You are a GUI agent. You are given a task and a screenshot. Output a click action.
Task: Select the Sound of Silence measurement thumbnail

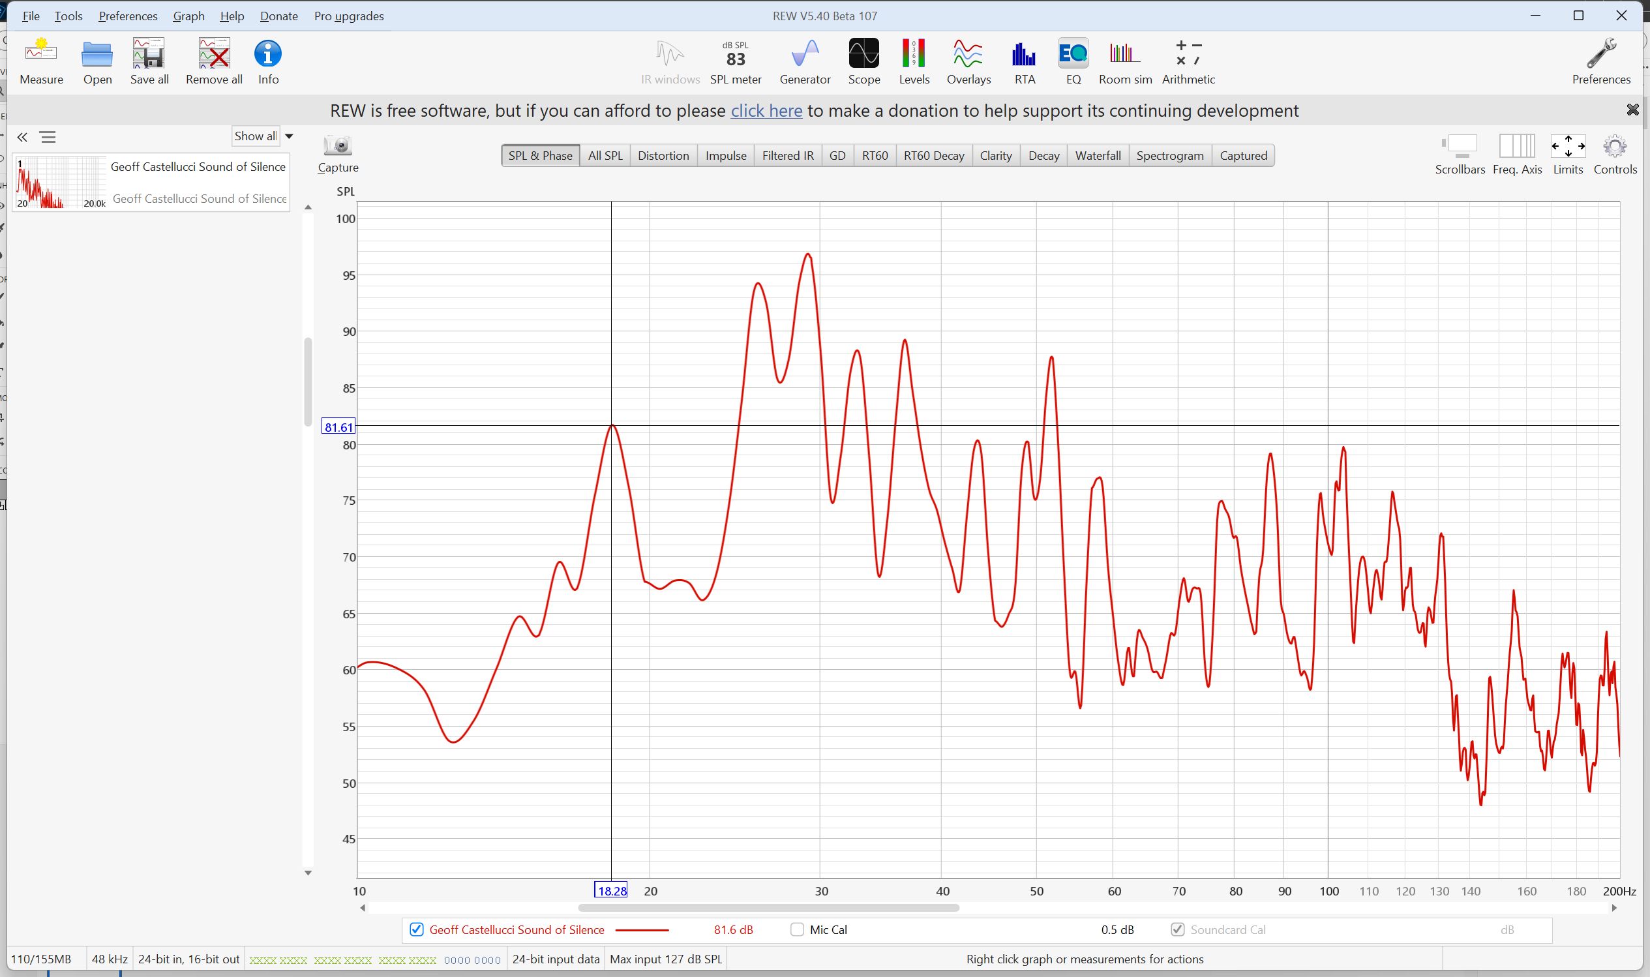click(59, 183)
